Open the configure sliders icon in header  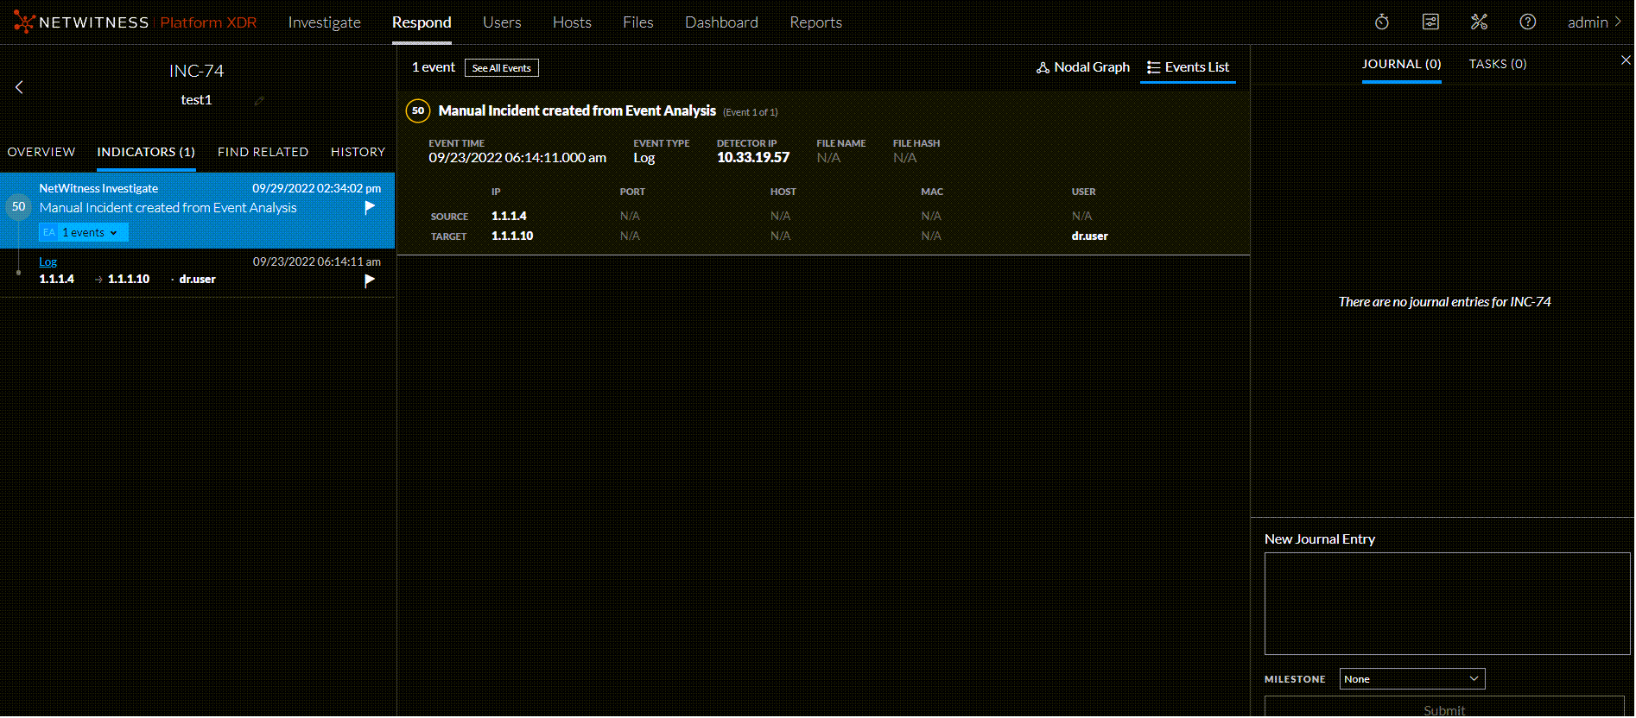click(x=1430, y=22)
